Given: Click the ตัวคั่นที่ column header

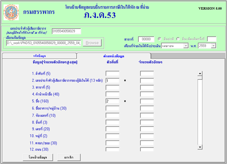Looking at the screenshot, I should tap(113, 62).
